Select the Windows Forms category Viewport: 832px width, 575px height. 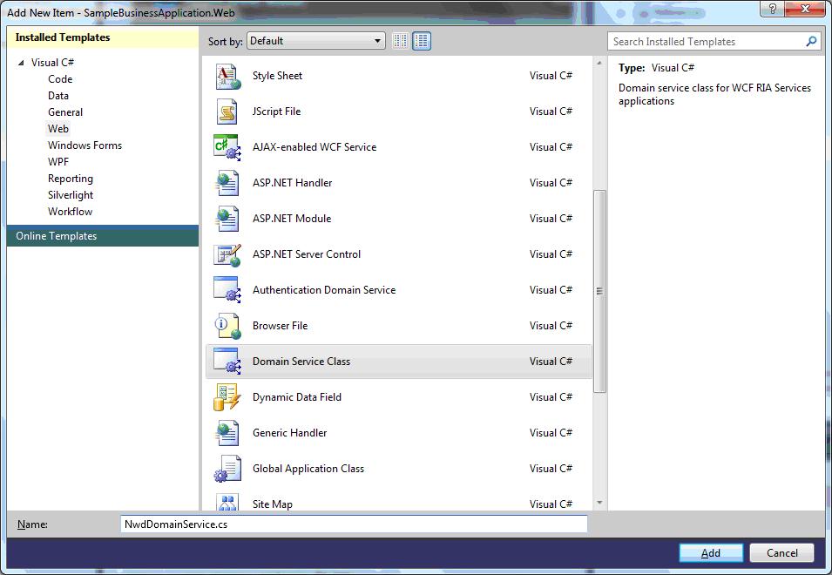click(x=85, y=145)
